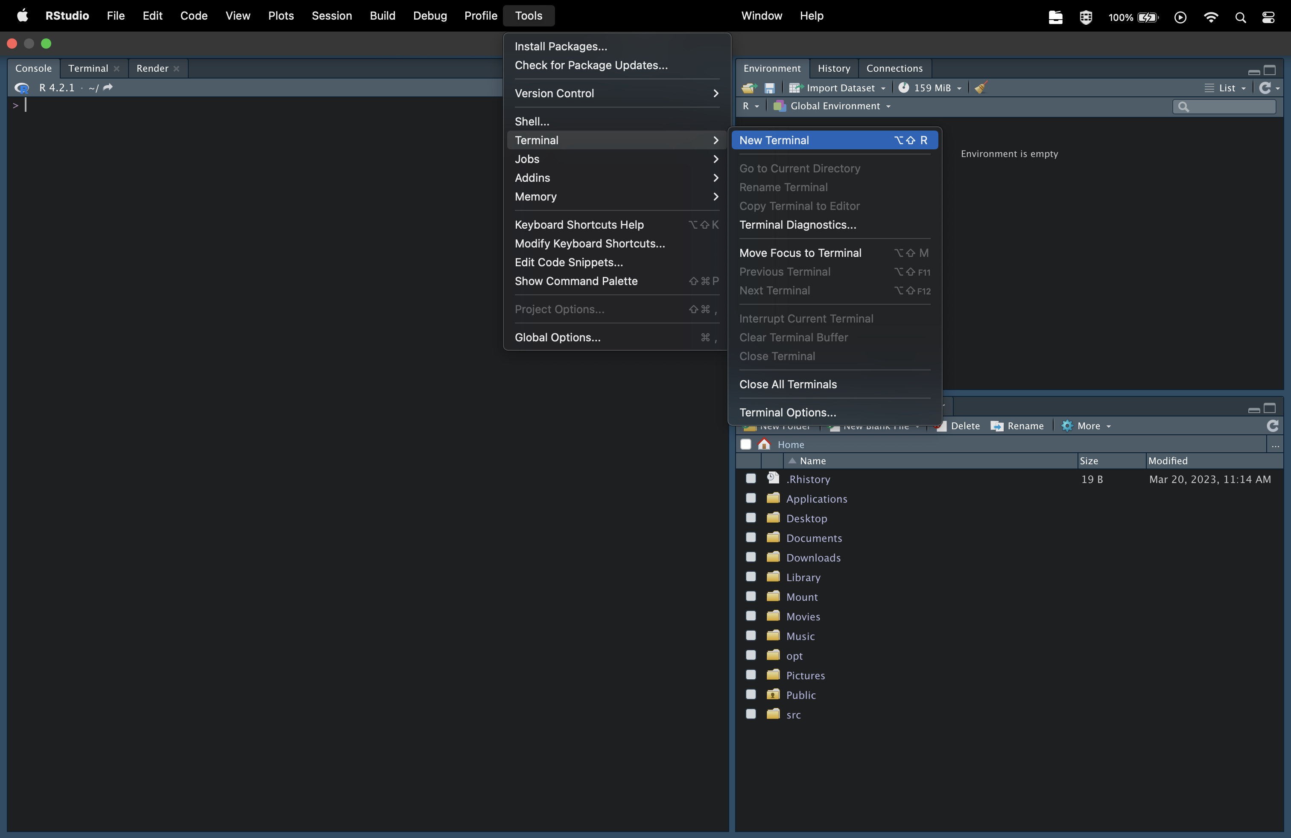Click the Modified column header
Image resolution: width=1291 pixels, height=838 pixels.
pyautogui.click(x=1214, y=461)
